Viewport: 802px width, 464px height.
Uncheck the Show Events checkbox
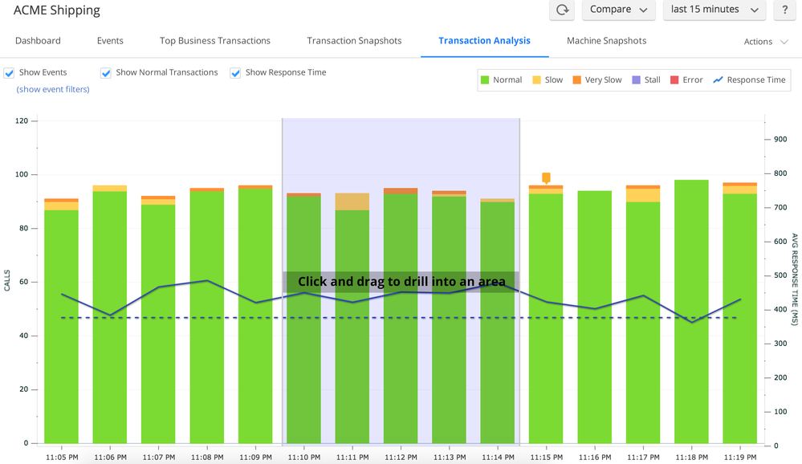(x=10, y=73)
